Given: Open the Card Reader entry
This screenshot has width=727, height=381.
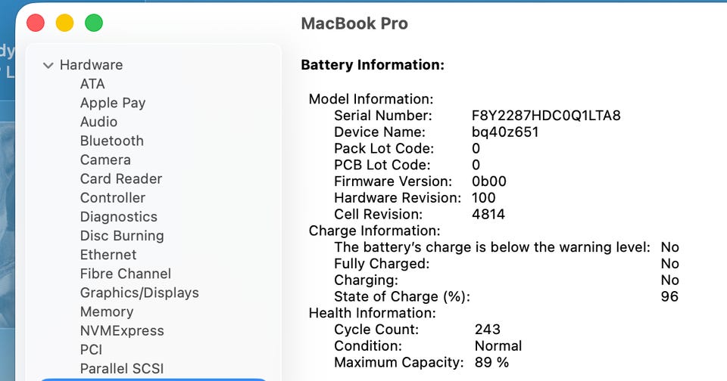Looking at the screenshot, I should tap(121, 178).
